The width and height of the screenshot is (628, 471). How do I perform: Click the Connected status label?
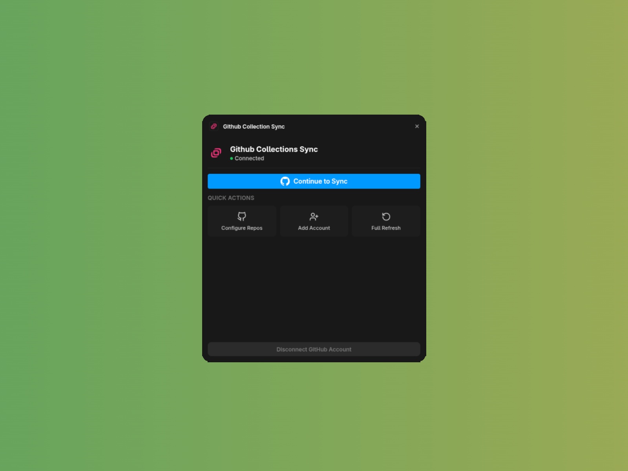click(250, 158)
